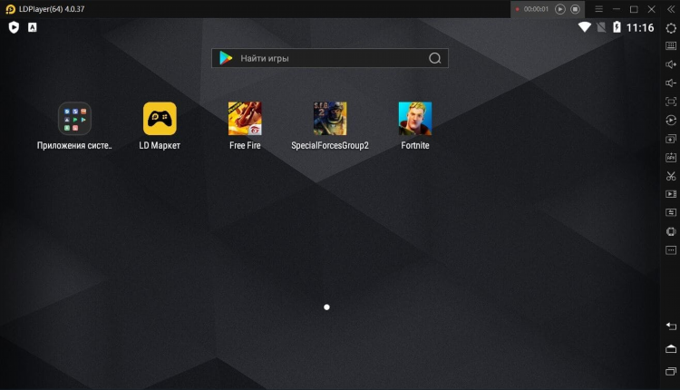Click the Play Protect shield status icon
The image size is (680, 390).
point(14,28)
